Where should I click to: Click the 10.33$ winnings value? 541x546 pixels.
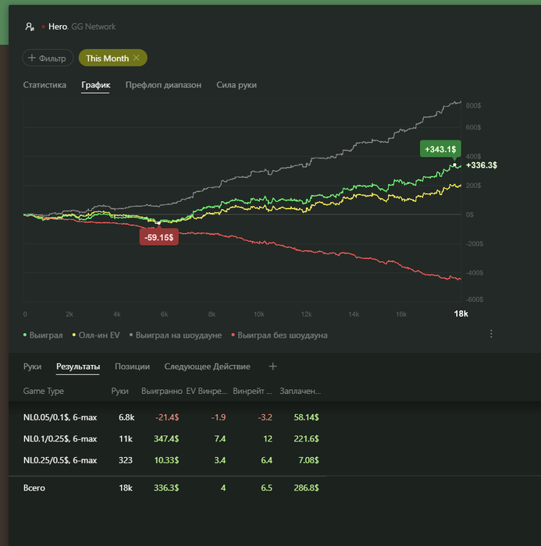click(x=166, y=460)
